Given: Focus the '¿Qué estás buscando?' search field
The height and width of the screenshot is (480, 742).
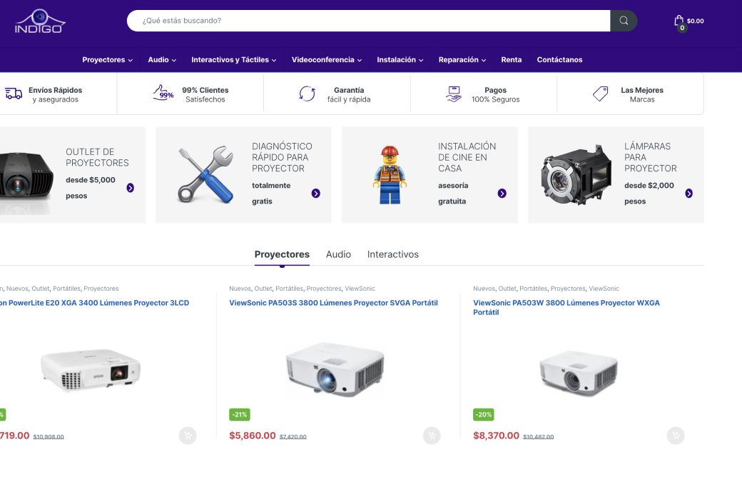Looking at the screenshot, I should pos(369,21).
